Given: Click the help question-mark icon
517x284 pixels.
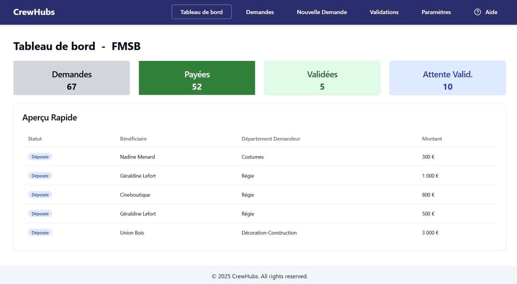Looking at the screenshot, I should click(x=477, y=12).
